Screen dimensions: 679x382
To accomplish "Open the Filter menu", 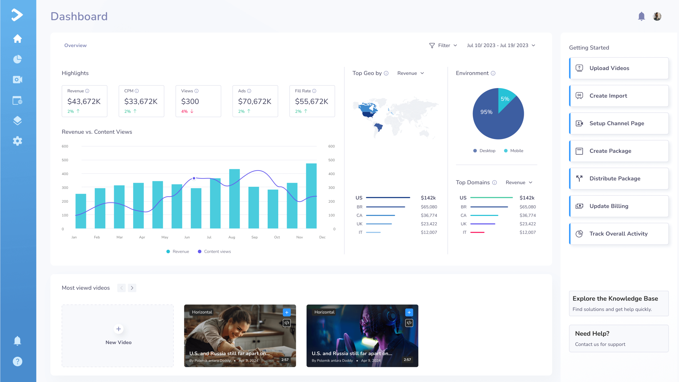I will point(443,45).
